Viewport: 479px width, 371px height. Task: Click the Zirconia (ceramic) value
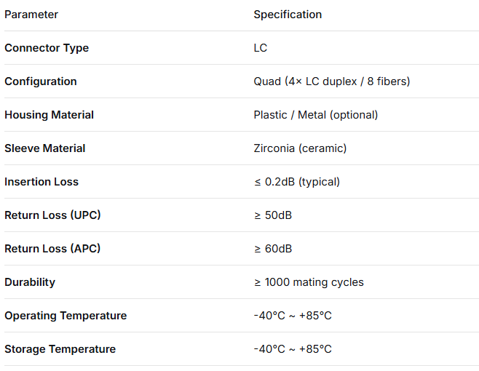(x=300, y=148)
